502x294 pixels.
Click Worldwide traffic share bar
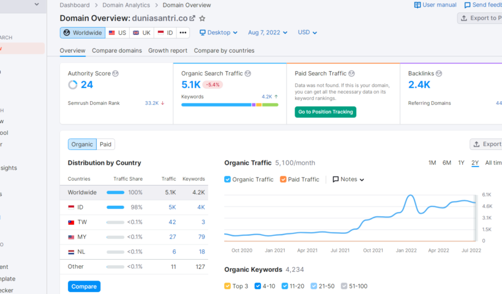[x=115, y=192]
